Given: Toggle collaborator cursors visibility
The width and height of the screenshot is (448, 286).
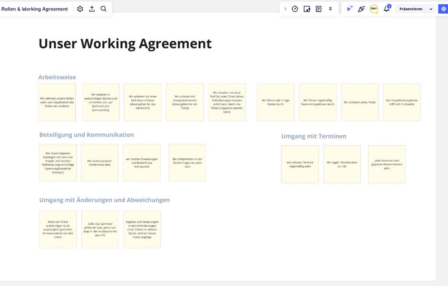Looking at the screenshot, I should coord(350,9).
